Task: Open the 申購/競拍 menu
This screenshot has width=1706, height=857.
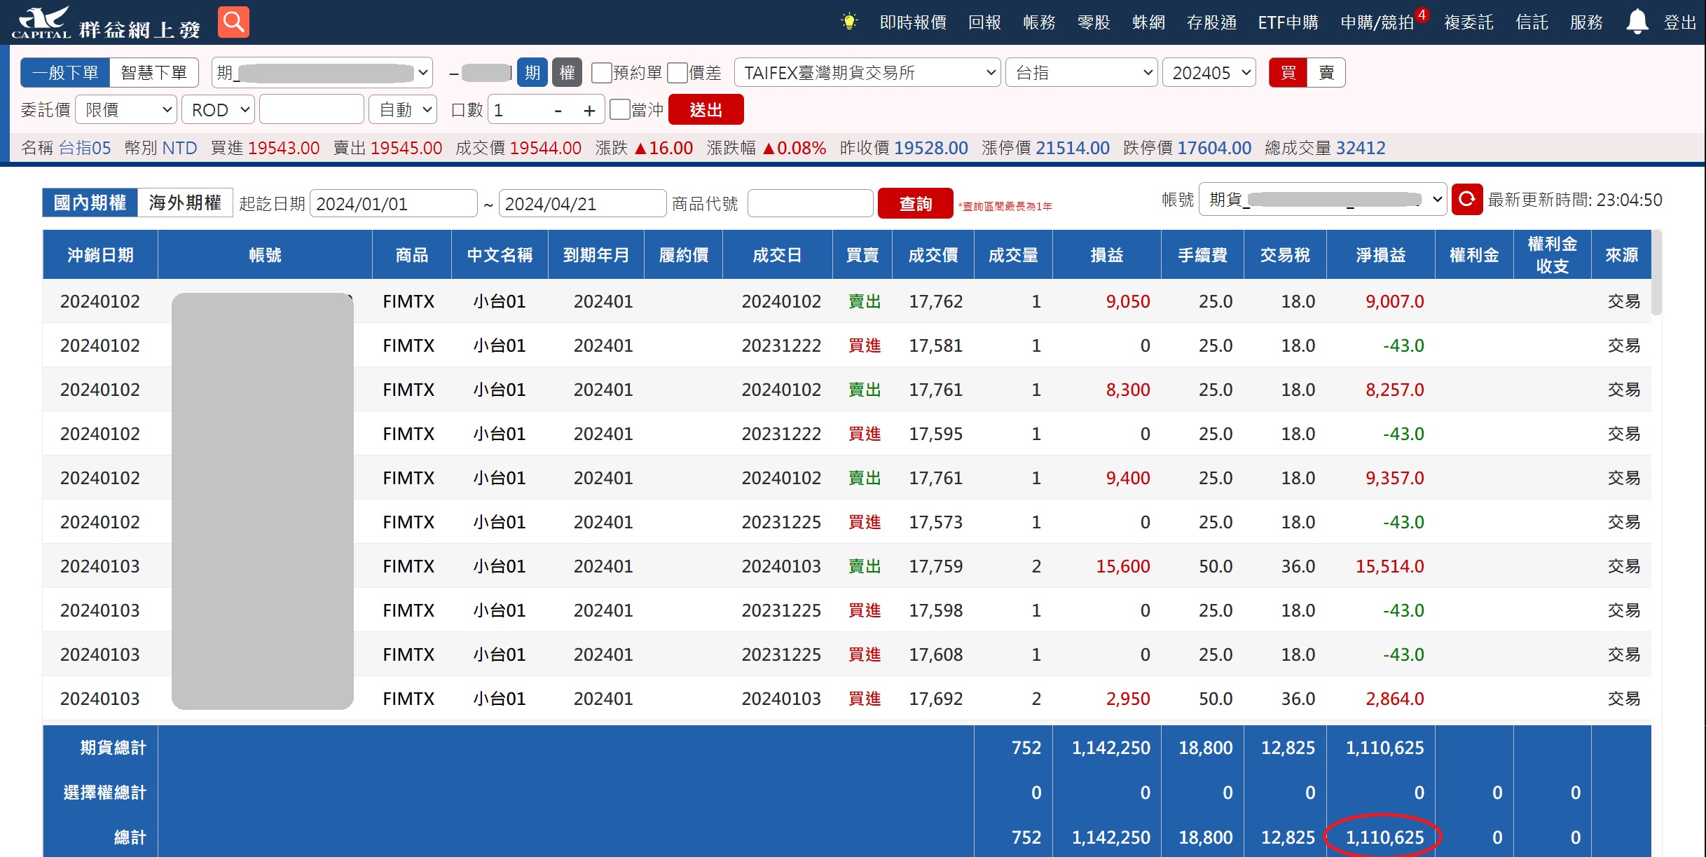Action: tap(1377, 22)
